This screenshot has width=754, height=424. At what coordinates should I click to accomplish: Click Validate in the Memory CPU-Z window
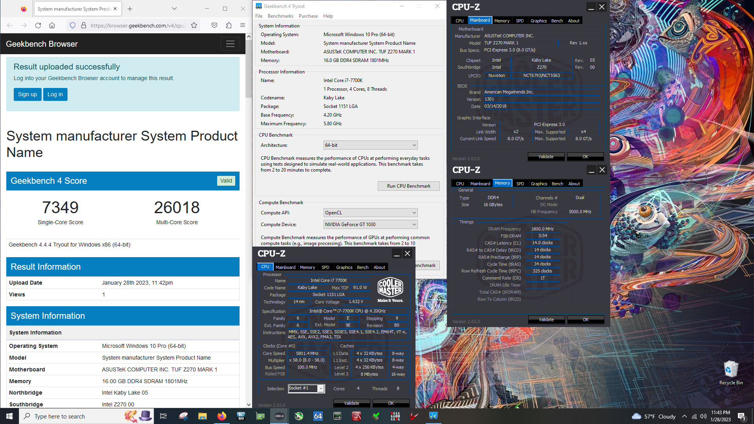(546, 320)
